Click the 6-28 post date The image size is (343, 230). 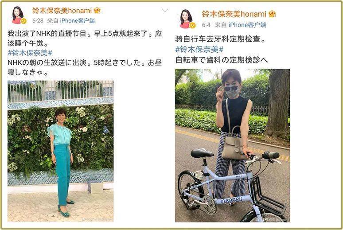click(x=38, y=21)
